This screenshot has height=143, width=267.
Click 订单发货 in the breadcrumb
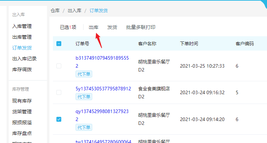99,10
